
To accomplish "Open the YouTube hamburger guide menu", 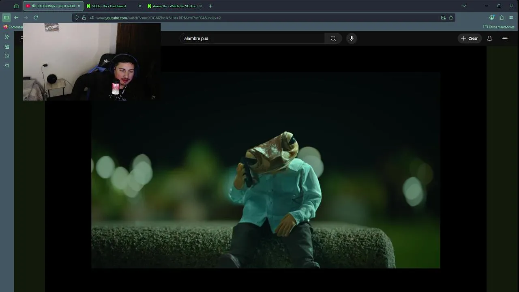I will 22,39.
